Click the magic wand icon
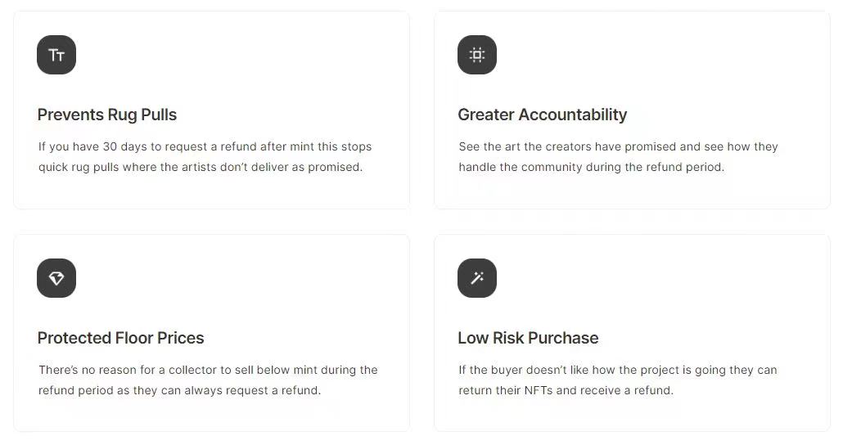The image size is (843, 445). (477, 278)
